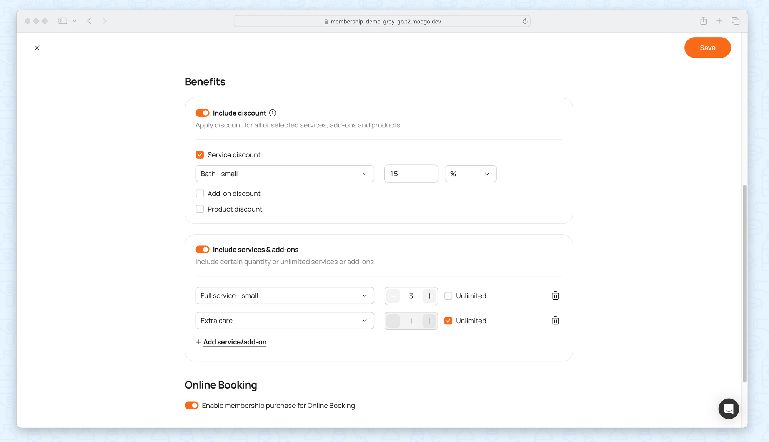
Task: Click the Add service/add-on link
Action: pos(235,342)
